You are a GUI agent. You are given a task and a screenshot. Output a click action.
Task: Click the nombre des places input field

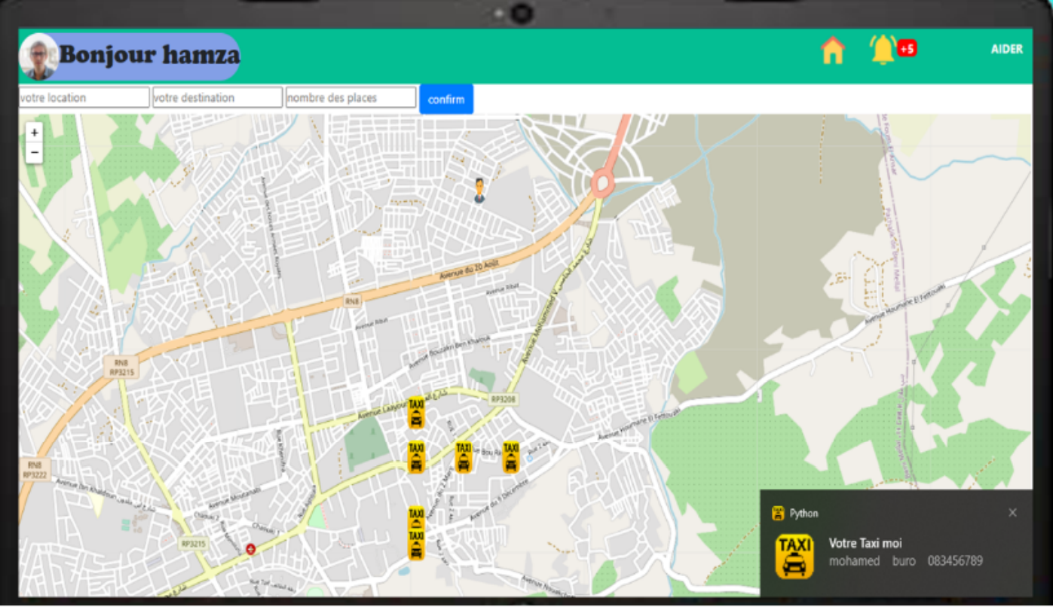pos(350,96)
